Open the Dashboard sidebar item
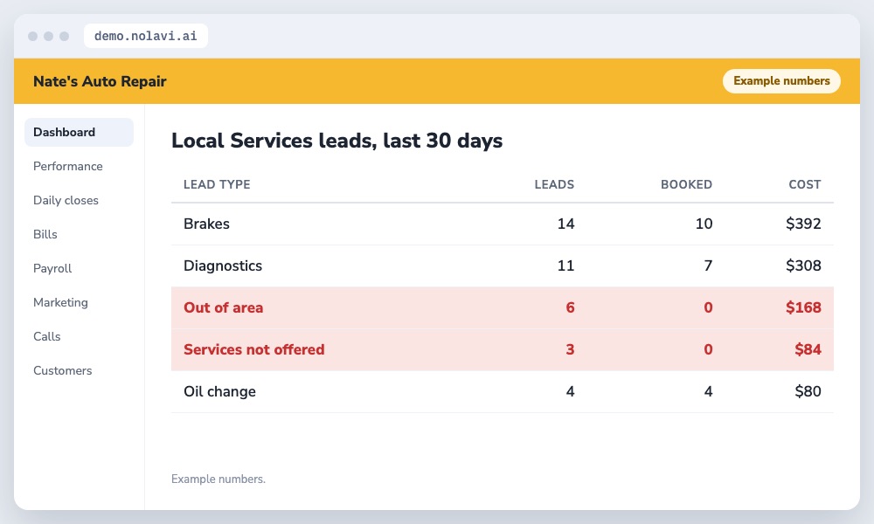 tap(79, 132)
